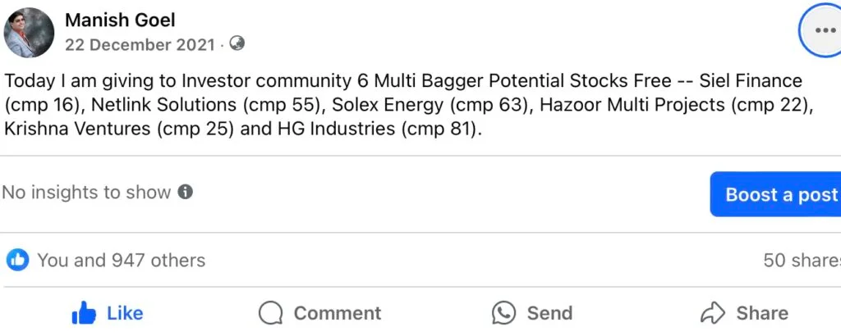Click the blue like reaction badge
Viewport: 841px width, 336px height.
click(17, 261)
